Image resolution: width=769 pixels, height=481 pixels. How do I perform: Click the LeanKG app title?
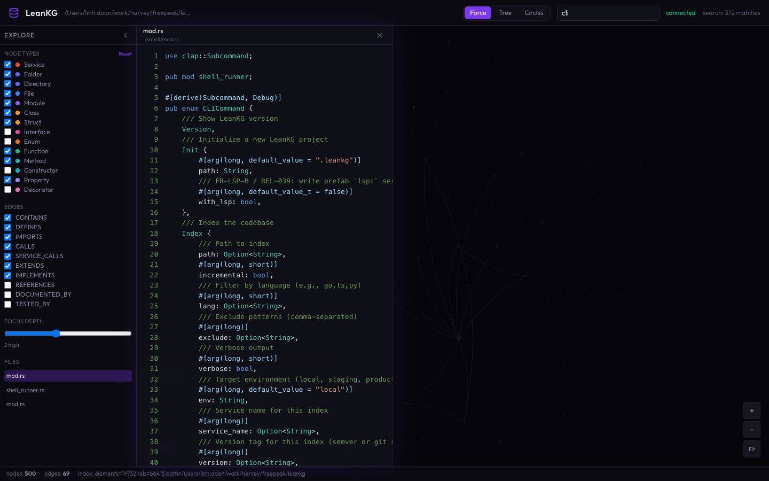(x=42, y=13)
